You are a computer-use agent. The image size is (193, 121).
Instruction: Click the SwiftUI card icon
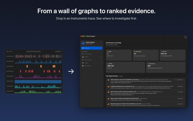tap(108, 64)
